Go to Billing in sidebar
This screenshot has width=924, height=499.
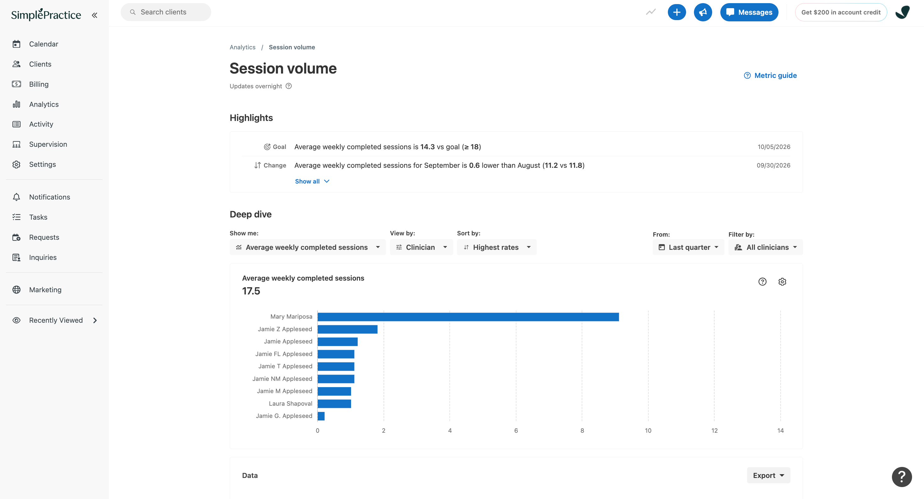tap(39, 84)
